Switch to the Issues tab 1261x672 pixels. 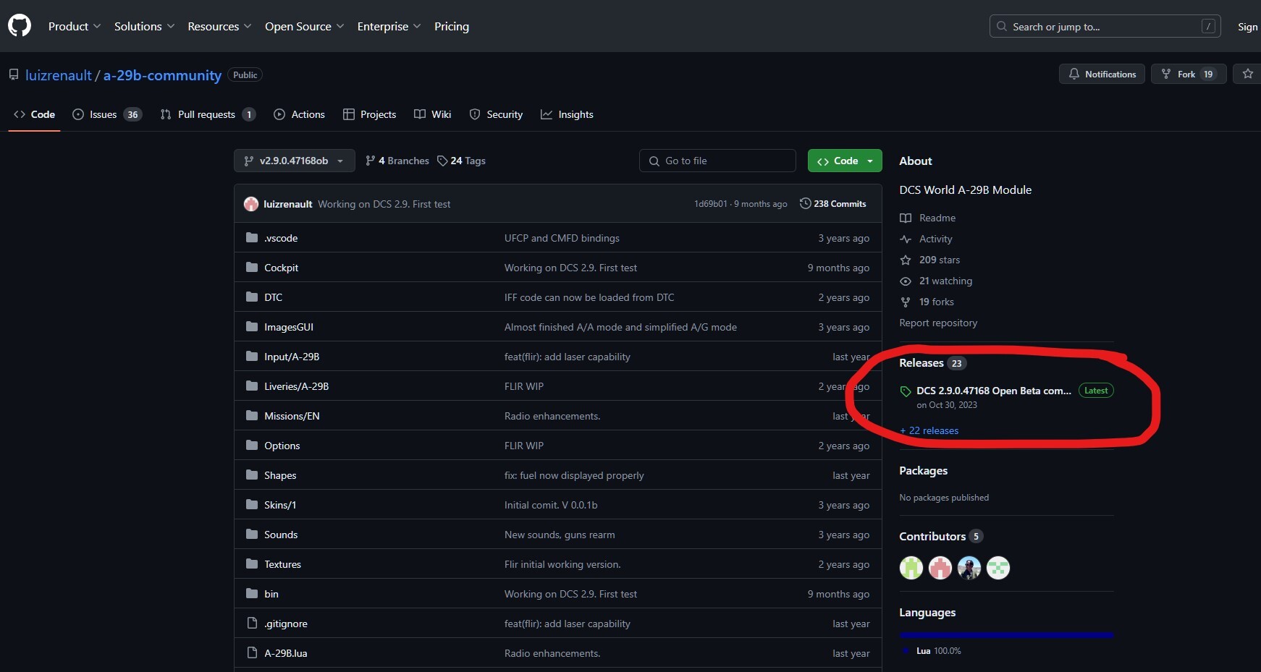[106, 114]
